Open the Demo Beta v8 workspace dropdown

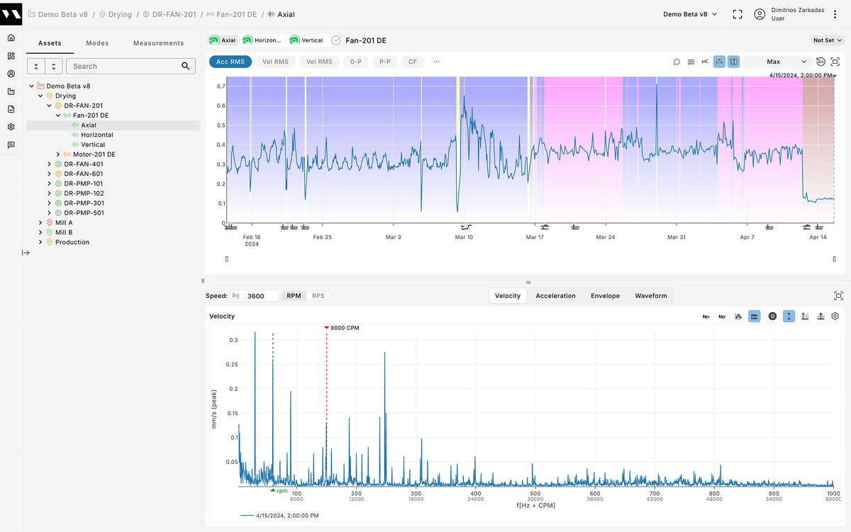[690, 14]
